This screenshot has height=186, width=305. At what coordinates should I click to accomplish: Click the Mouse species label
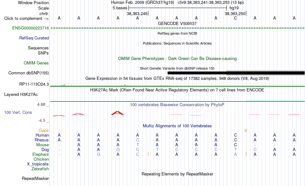click(x=43, y=145)
